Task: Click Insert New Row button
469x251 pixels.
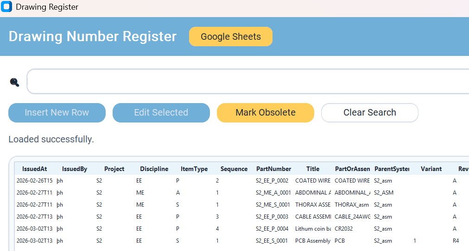Action: pos(57,112)
